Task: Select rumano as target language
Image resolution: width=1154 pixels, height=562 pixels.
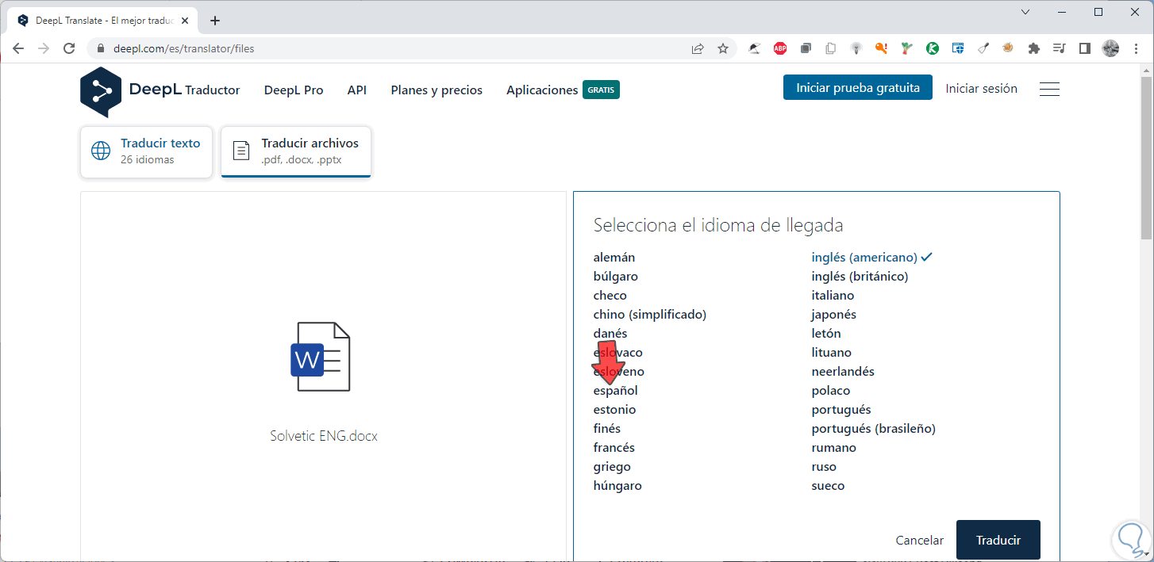Action: pos(833,447)
